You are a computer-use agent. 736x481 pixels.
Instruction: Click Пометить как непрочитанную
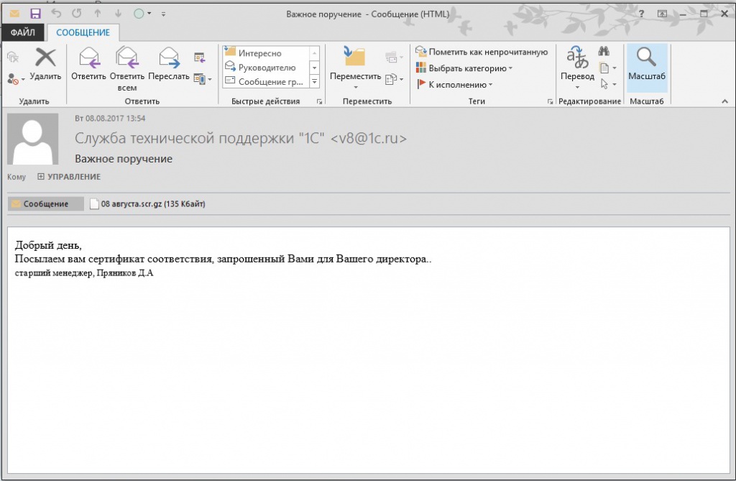[482, 52]
